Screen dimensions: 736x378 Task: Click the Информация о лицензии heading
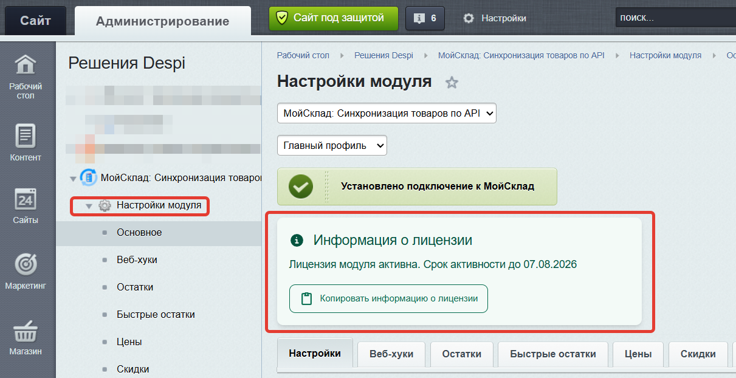pyautogui.click(x=393, y=241)
